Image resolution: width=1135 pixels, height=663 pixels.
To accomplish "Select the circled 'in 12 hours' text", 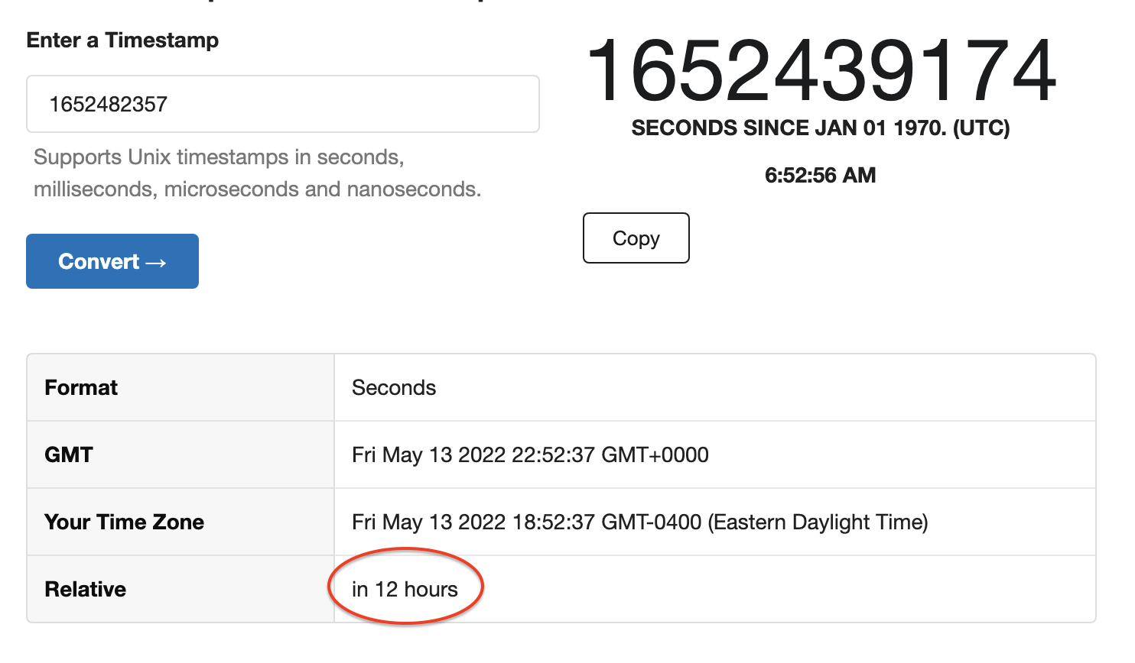I will coord(405,588).
